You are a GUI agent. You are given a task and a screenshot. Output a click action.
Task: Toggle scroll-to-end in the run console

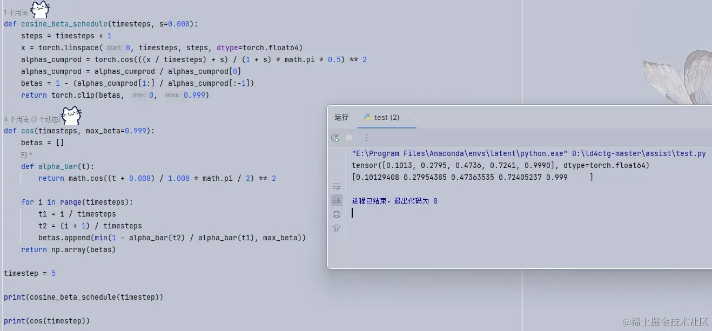(337, 200)
